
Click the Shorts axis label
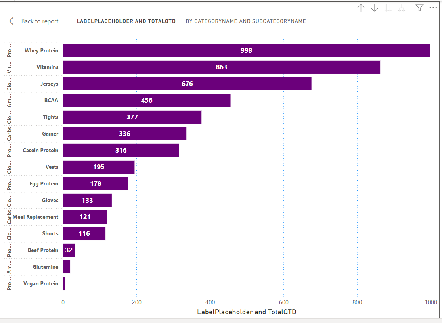50,233
